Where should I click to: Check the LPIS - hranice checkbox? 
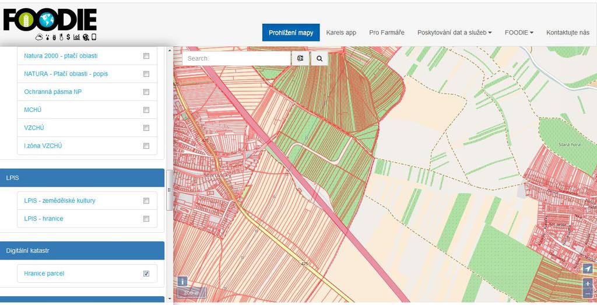pos(146,219)
